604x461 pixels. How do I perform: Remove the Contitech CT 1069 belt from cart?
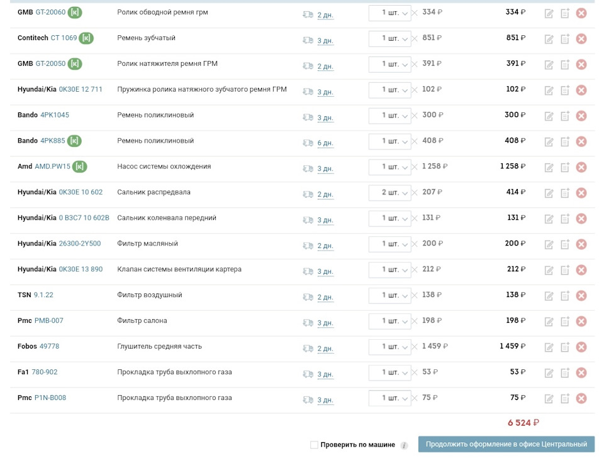pos(581,39)
